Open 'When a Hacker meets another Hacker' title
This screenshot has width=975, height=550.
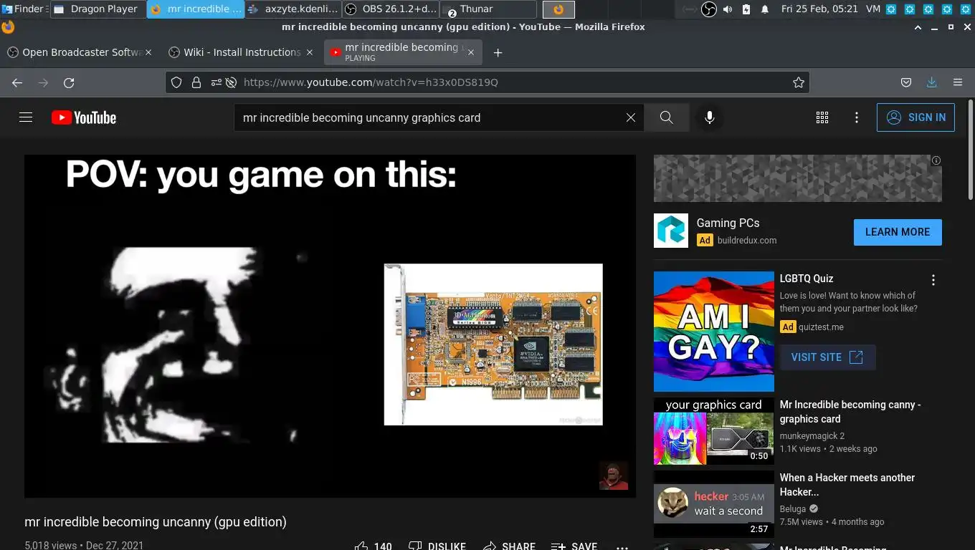[x=847, y=485]
